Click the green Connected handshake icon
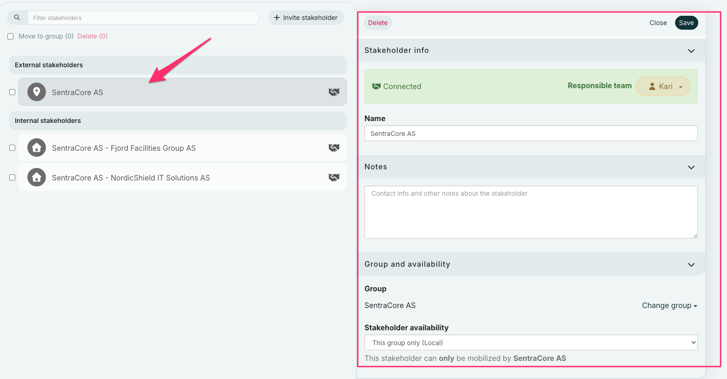Viewport: 727px width, 379px height. (x=376, y=86)
